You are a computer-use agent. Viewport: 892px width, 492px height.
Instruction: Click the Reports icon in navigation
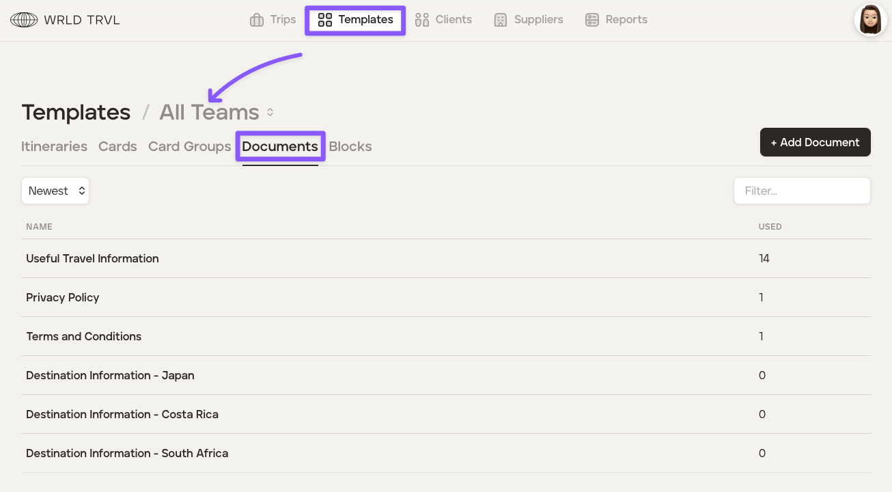pos(592,20)
